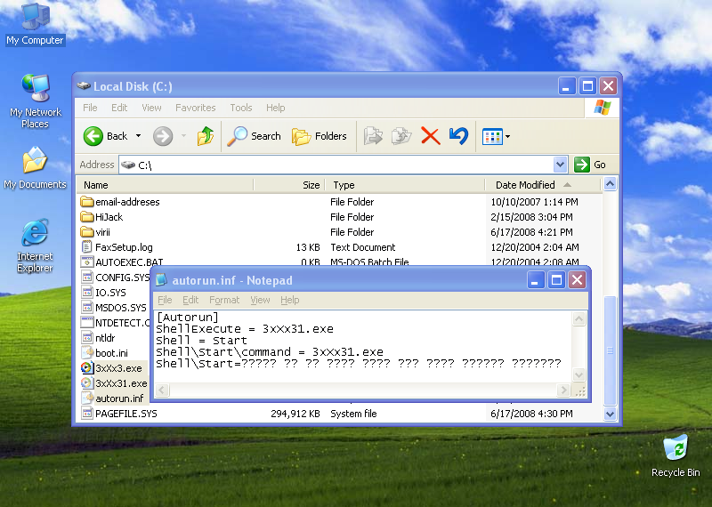712x507 pixels.
Task: Minimize the Notepad window
Action: pyautogui.click(x=536, y=280)
